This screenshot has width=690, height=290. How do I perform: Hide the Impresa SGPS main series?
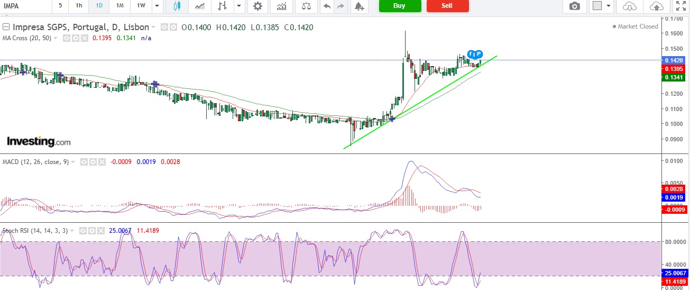coord(164,27)
